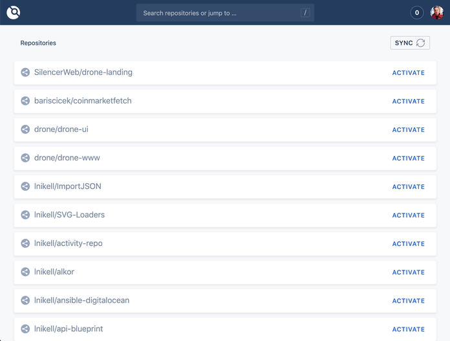Click the Repositories heading label

coord(38,43)
